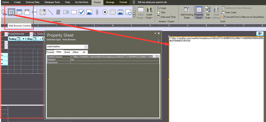Select the Rectangle control tool
This screenshot has height=122, width=266.
(74, 12)
